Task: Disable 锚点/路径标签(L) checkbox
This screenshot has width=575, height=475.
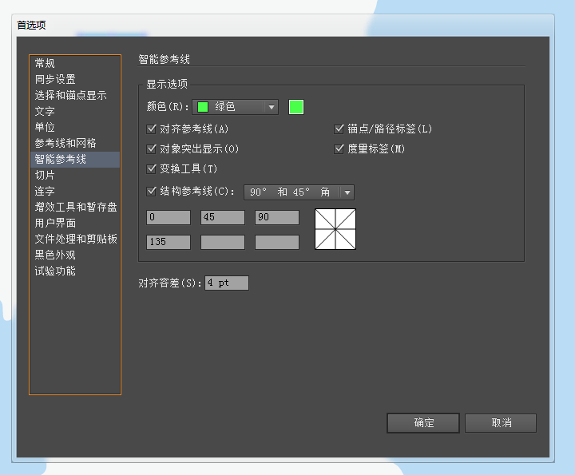Action: pos(339,129)
